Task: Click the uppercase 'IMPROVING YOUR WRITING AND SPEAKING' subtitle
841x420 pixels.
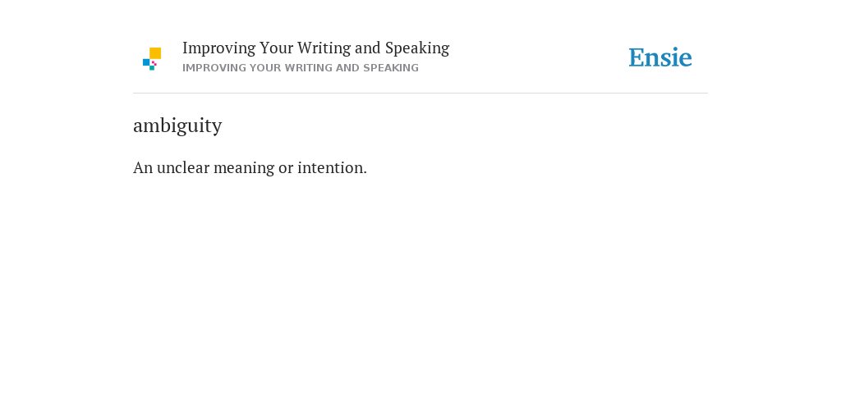Action: [x=301, y=68]
